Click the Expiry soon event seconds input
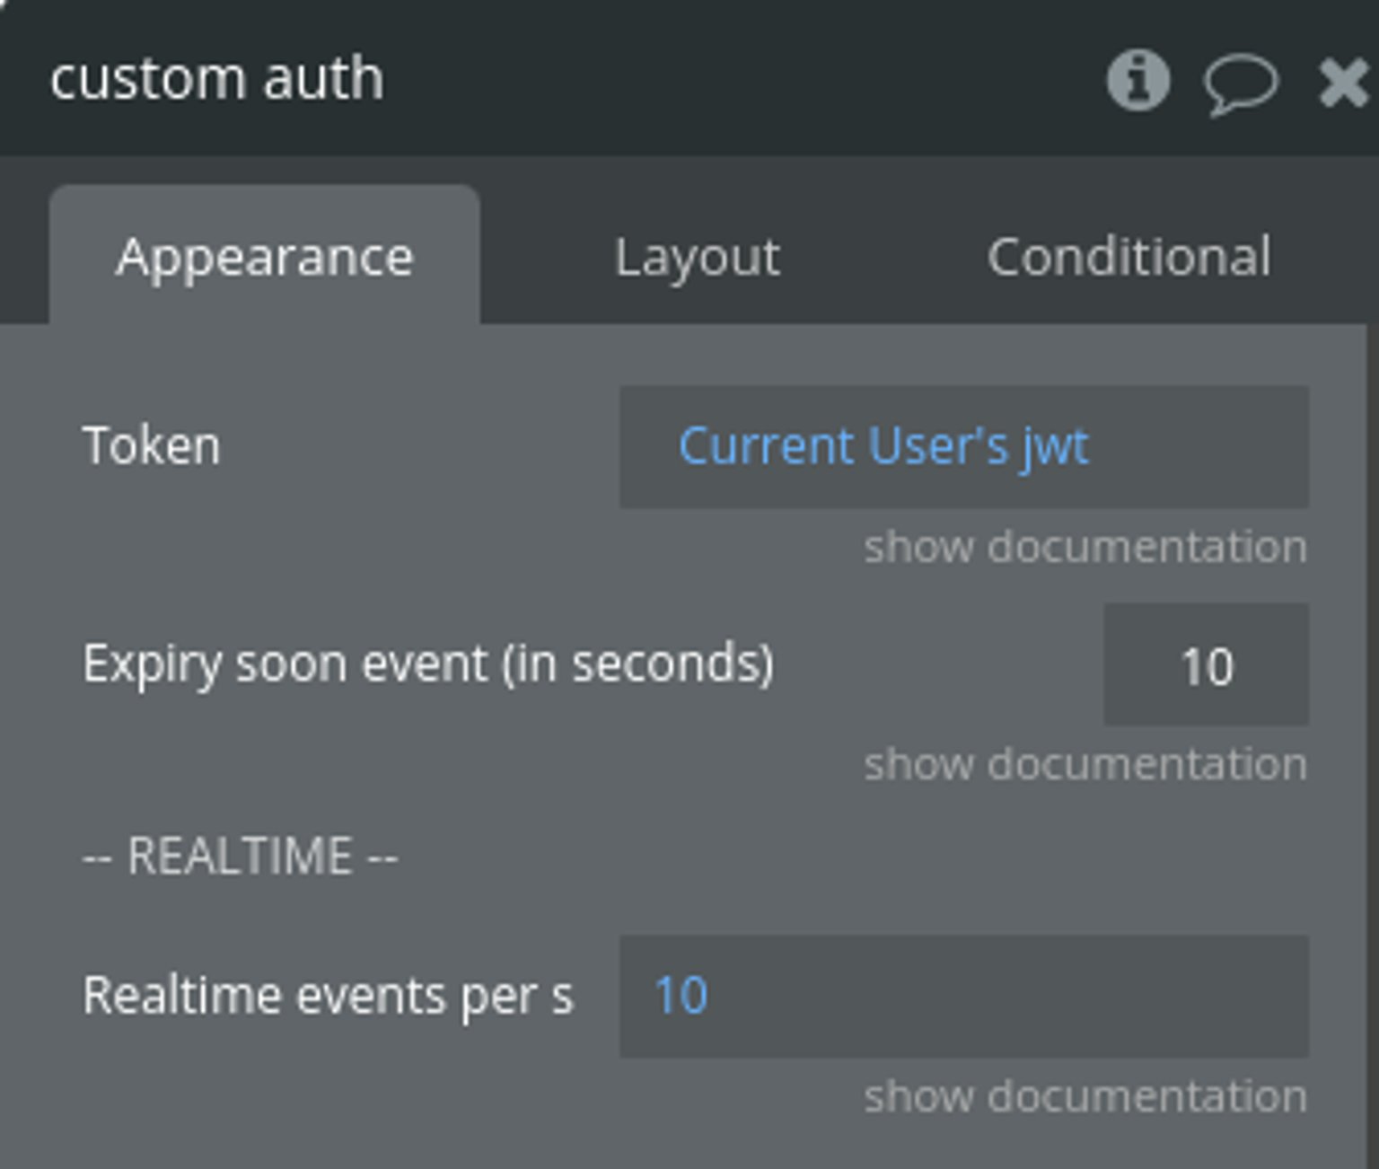 (1205, 665)
